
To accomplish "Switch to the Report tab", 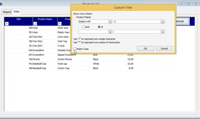I will pyautogui.click(x=7, y=12).
